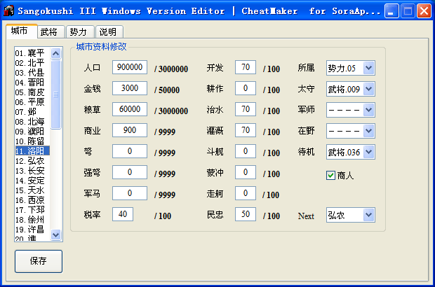Click the 人口 population input field
The height and width of the screenshot is (287, 435).
(129, 68)
